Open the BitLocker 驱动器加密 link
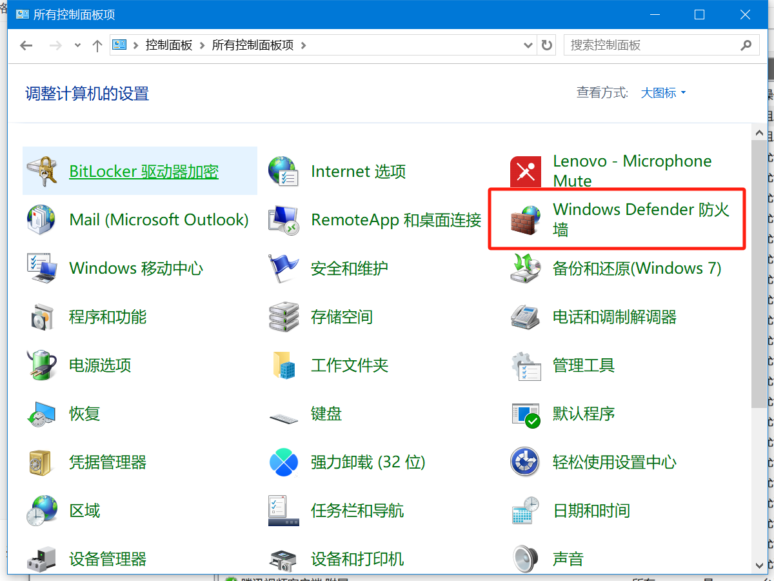The height and width of the screenshot is (581, 774). (x=144, y=171)
